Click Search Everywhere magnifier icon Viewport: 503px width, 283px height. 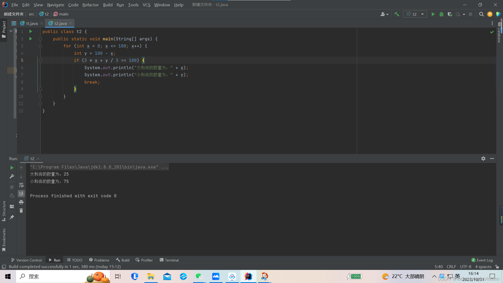click(481, 14)
